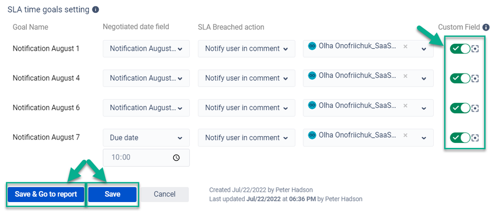Open Due date dropdown for Notification August 7
Viewport: 496px width, 213px height.
point(146,138)
